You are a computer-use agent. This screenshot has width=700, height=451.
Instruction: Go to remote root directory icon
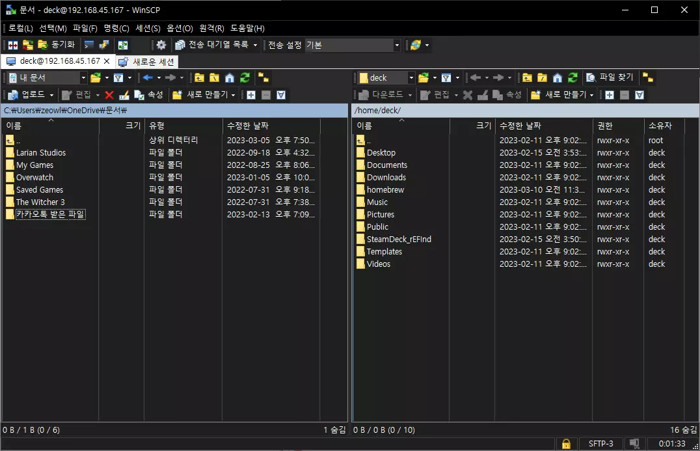click(x=542, y=78)
